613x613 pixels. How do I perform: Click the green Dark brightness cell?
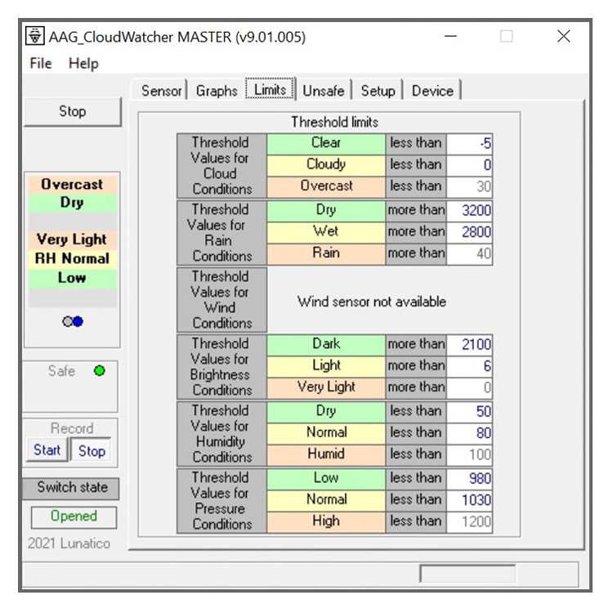tap(326, 345)
